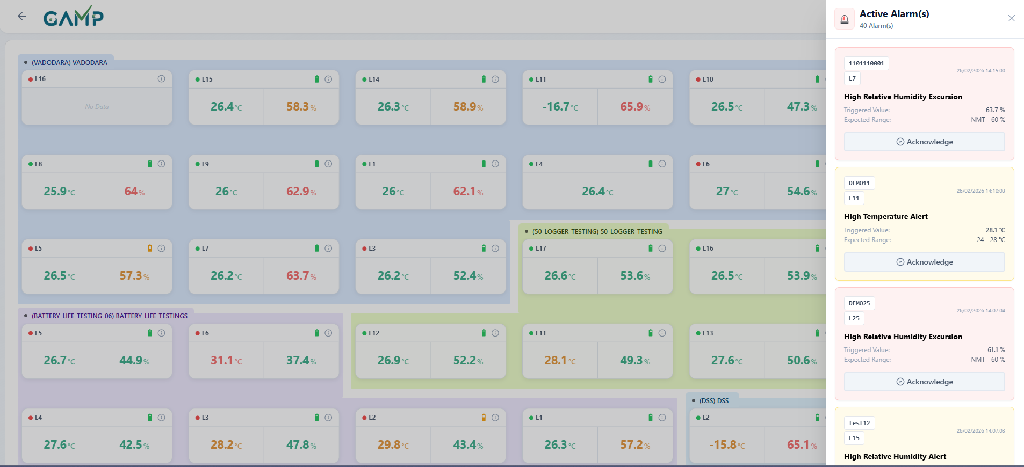Screen dimensions: 1024x467
Task: Open info icon on VADODARA L15 card
Action: pos(328,79)
